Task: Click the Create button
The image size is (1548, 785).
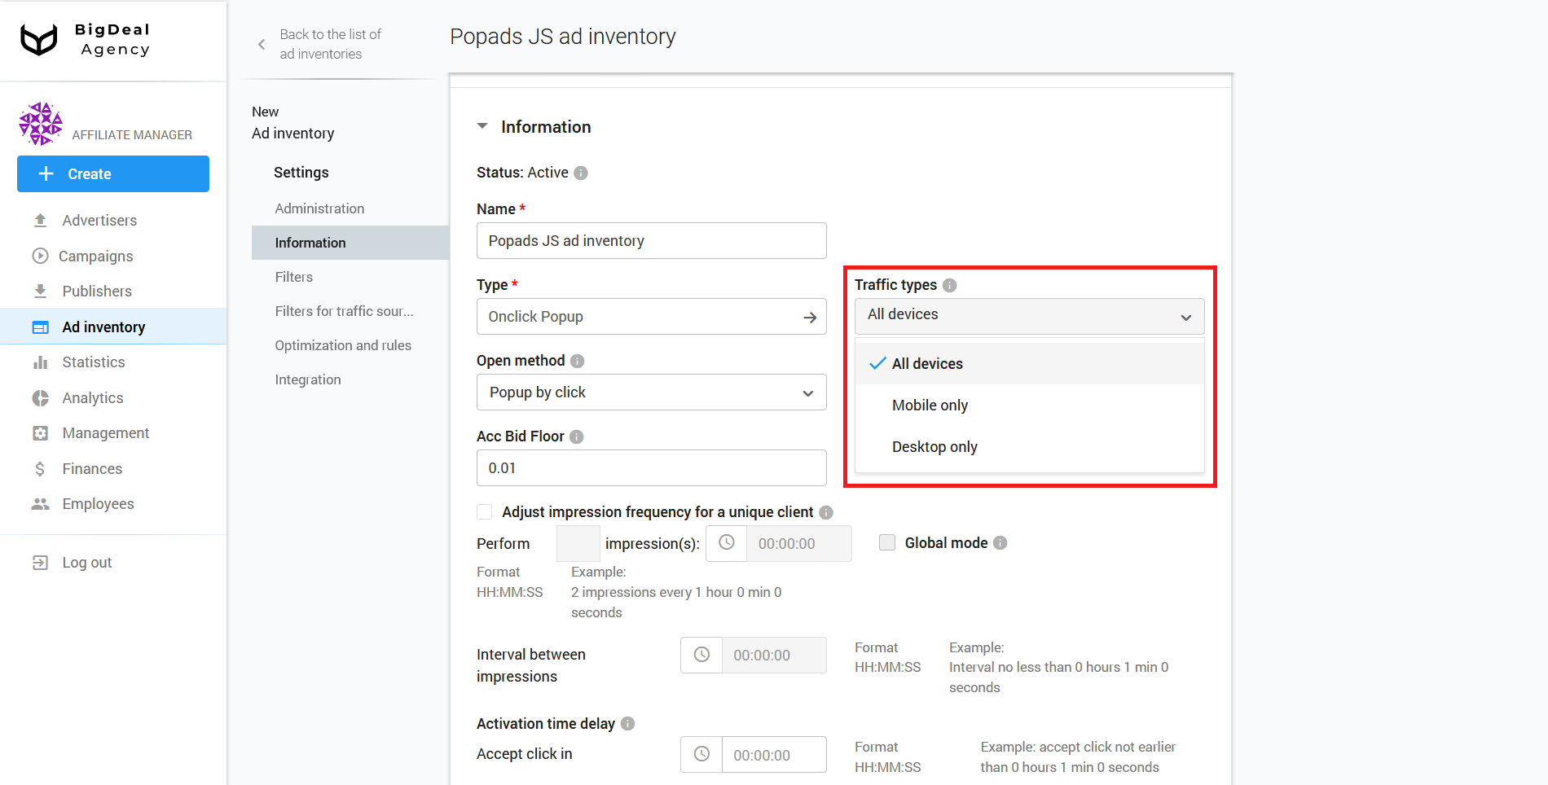Action: tap(112, 173)
